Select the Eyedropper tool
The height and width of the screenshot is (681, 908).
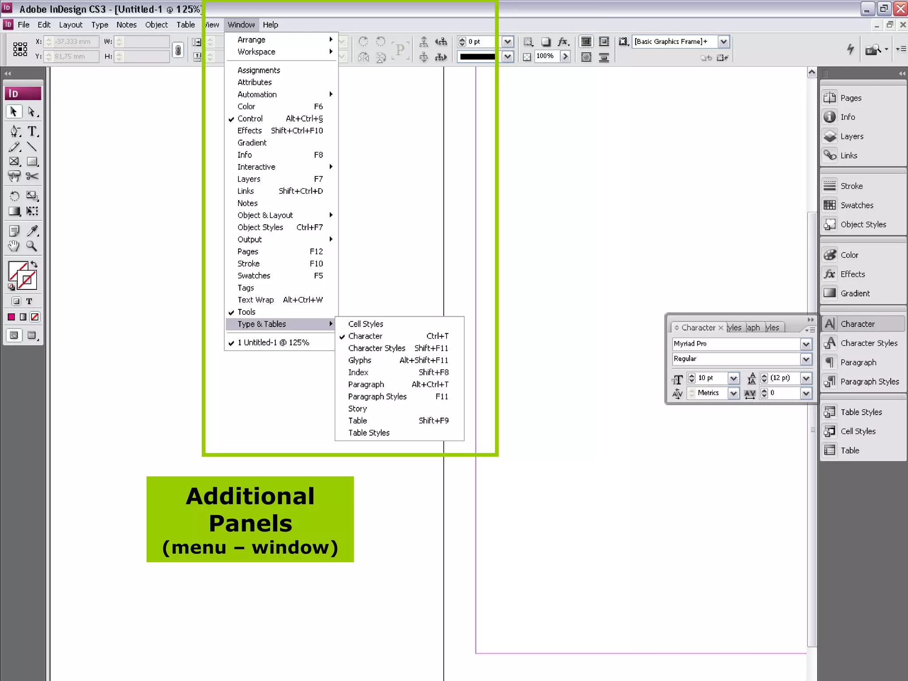(32, 231)
